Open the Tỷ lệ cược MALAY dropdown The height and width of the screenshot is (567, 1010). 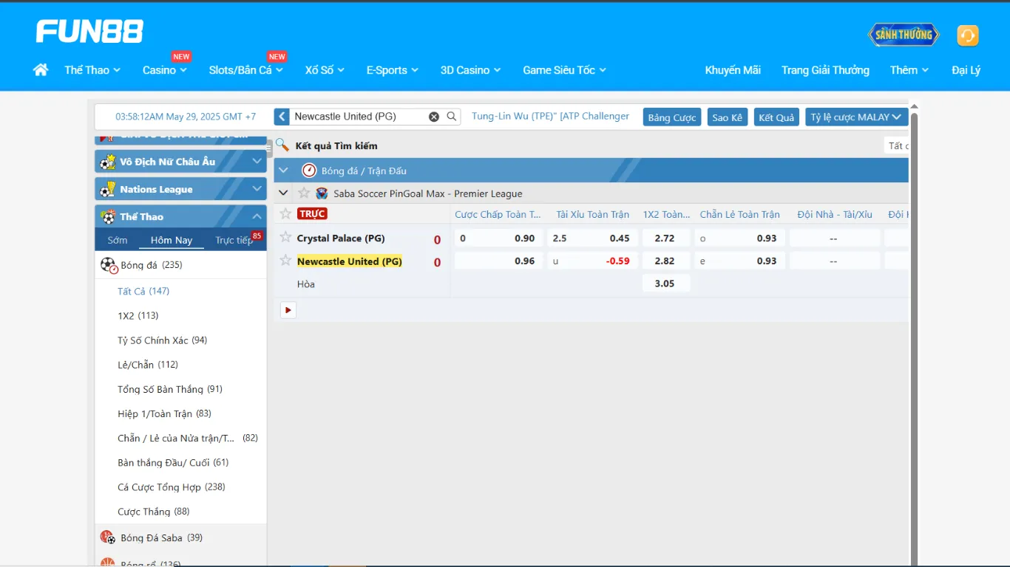click(856, 117)
